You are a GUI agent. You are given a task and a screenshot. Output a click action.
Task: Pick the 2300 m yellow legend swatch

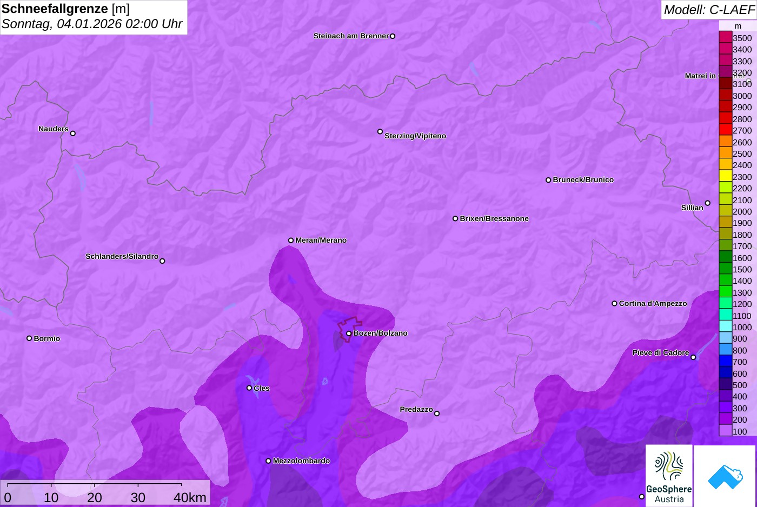click(725, 176)
